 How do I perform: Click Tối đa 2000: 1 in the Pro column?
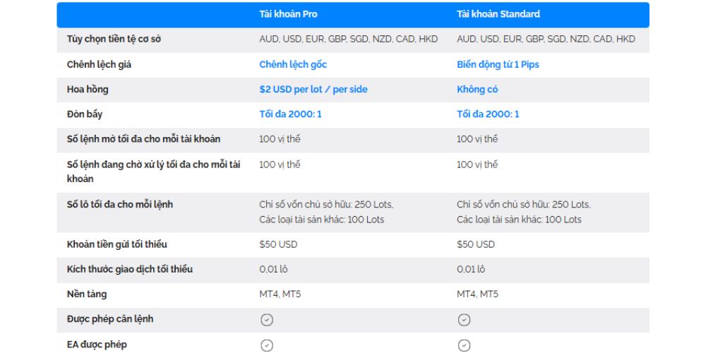coord(290,114)
